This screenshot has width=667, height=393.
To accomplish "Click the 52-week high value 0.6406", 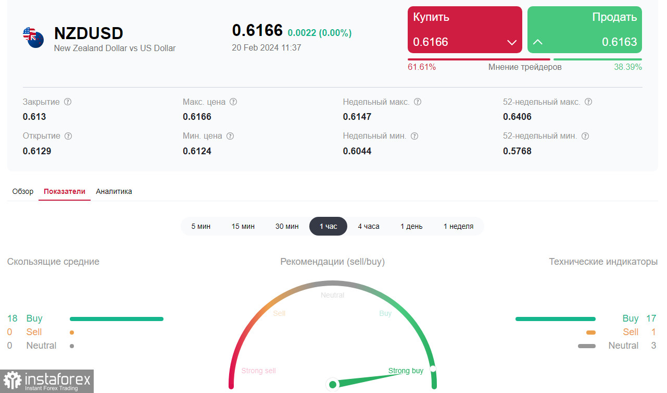I will [517, 117].
